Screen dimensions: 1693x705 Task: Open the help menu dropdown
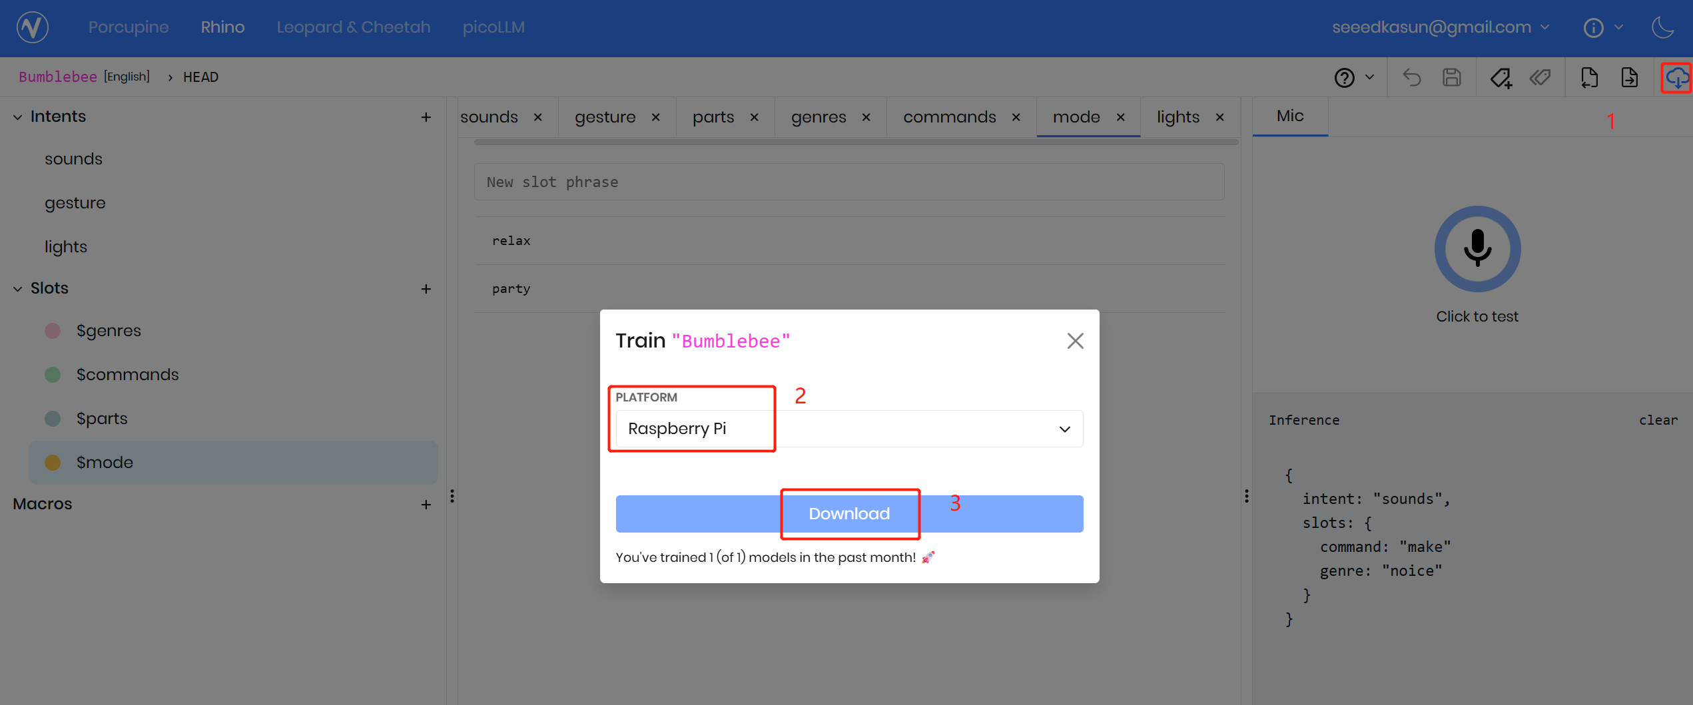1354,78
